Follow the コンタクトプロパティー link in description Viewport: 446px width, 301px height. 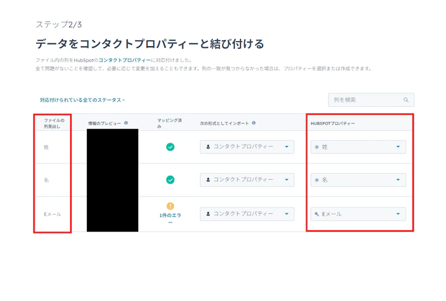(124, 60)
